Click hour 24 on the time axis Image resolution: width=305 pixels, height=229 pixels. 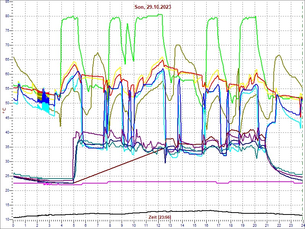302,226
